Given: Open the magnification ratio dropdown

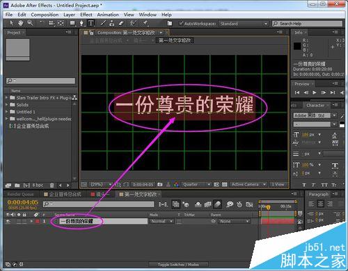Looking at the screenshot, I should [x=101, y=185].
